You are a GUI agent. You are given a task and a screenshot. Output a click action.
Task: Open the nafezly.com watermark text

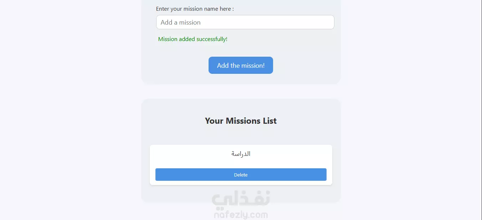point(241,215)
